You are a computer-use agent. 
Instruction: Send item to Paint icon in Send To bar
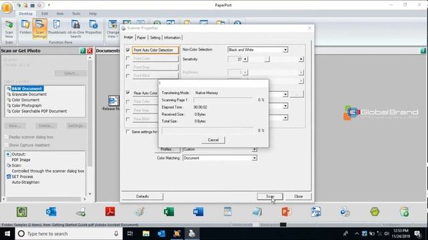tap(140, 212)
